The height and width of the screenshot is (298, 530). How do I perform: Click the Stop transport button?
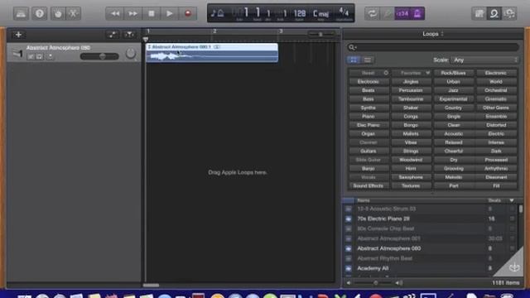151,13
